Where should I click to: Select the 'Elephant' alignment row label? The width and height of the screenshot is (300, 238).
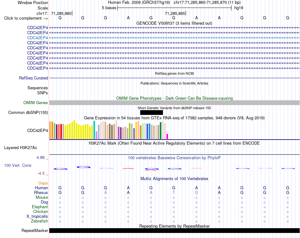click(x=40, y=207)
